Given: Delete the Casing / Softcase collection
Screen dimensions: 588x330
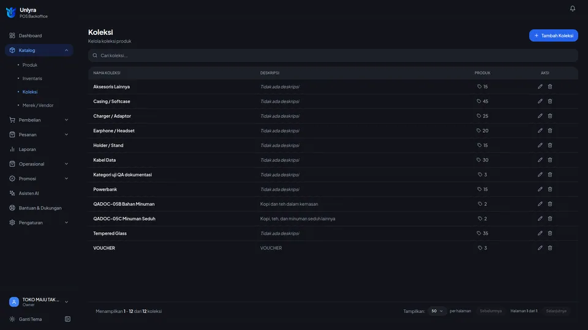Looking at the screenshot, I should click(x=550, y=101).
